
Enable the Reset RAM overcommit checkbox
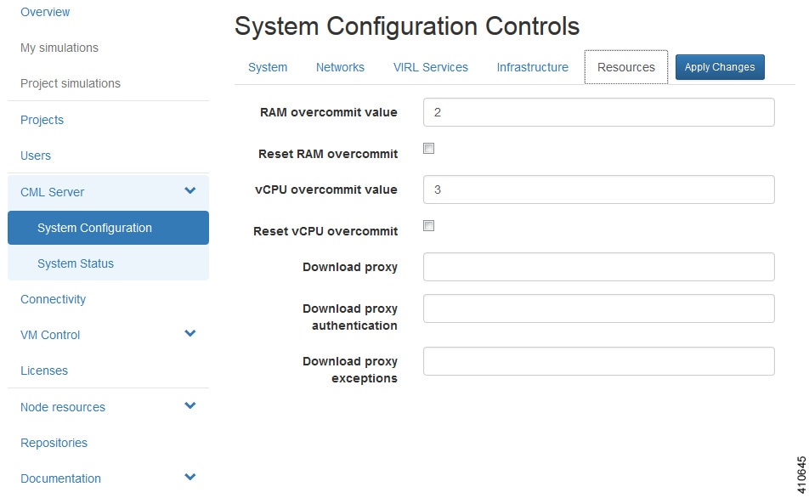coord(429,149)
